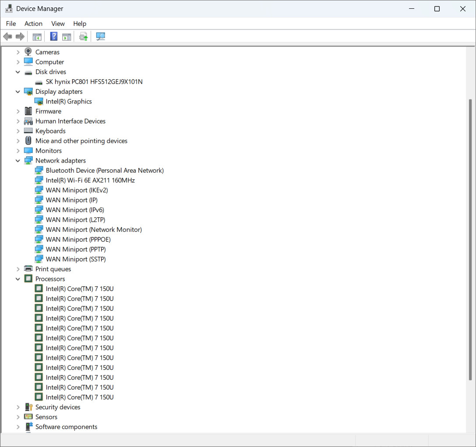Viewport: 476px width, 447px height.
Task: Select the Intel(R) Graphics display adapter
Action: 69,102
